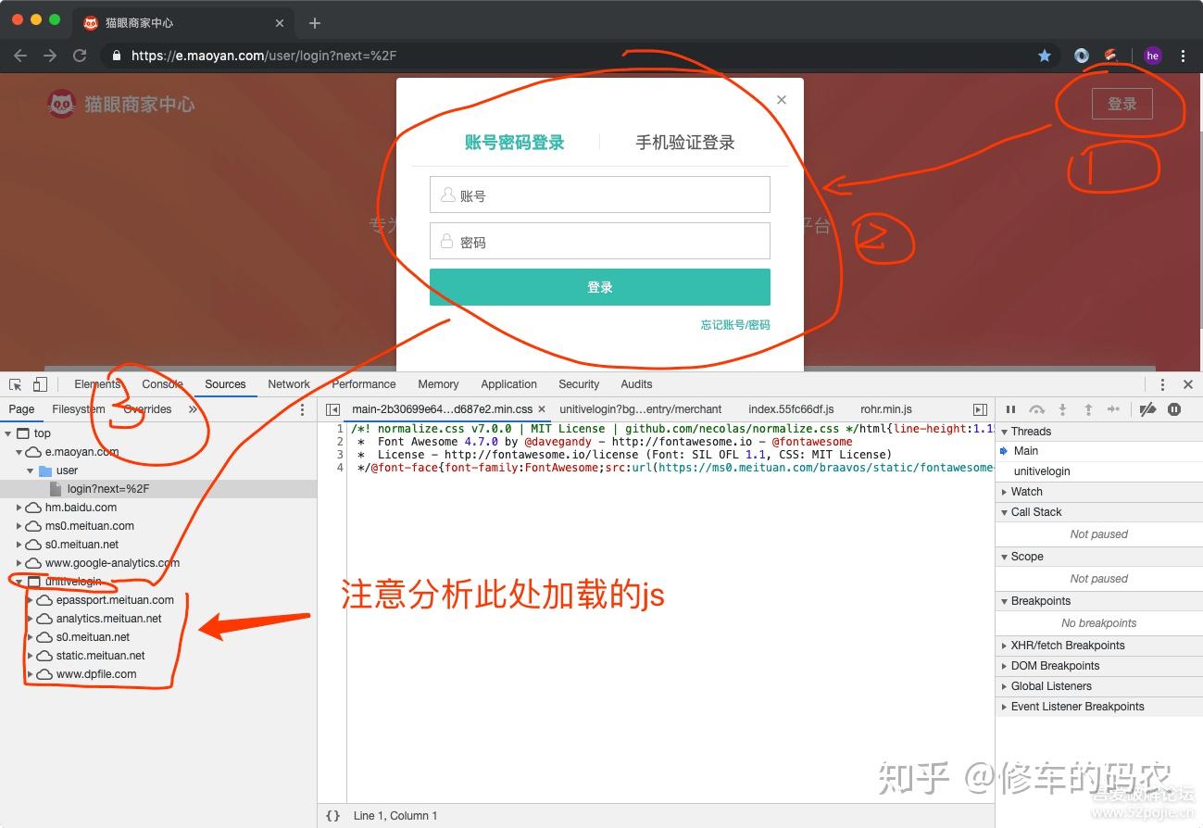The image size is (1203, 828).
Task: Go forward in browser history
Action: click(x=50, y=56)
